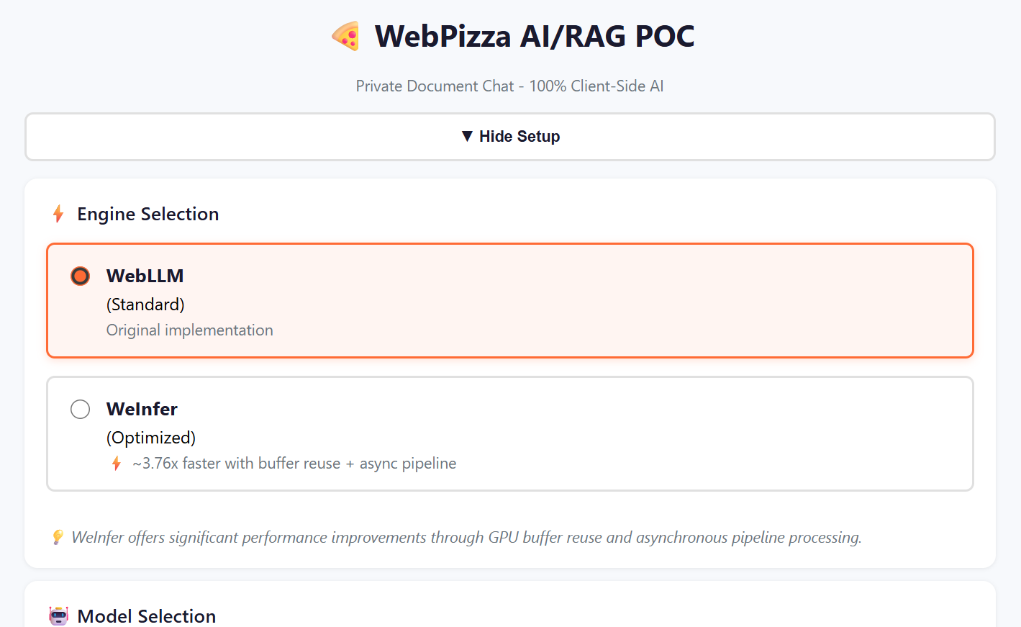Select the WeInfer (Optimized) radio button

[x=80, y=409]
